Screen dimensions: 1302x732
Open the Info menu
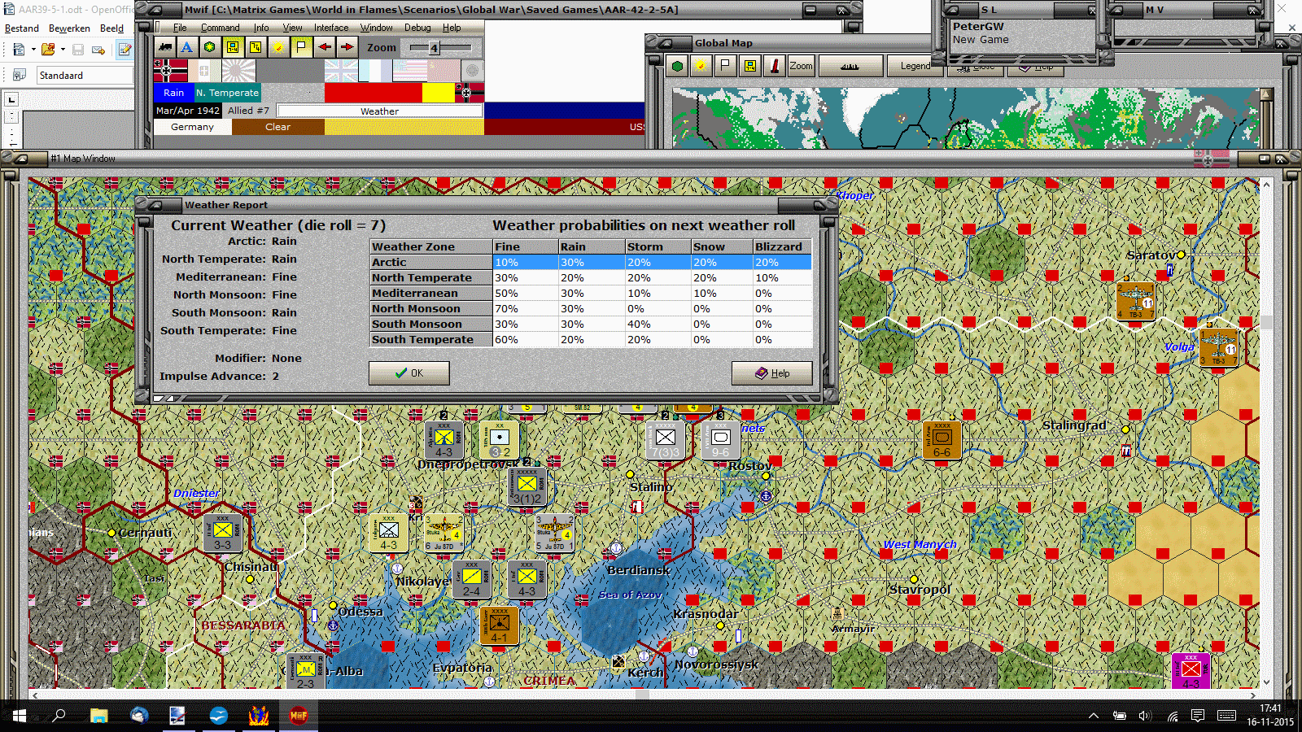(x=261, y=28)
